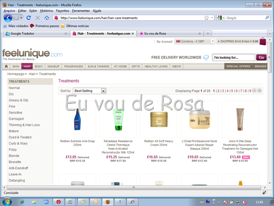Viewport: 274px width, 206px height.
Task: Click the browser forward arrow button
Action: (16, 18)
